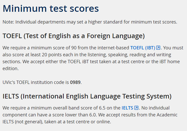Select the IELTS (International English) section heading

pos(87,96)
